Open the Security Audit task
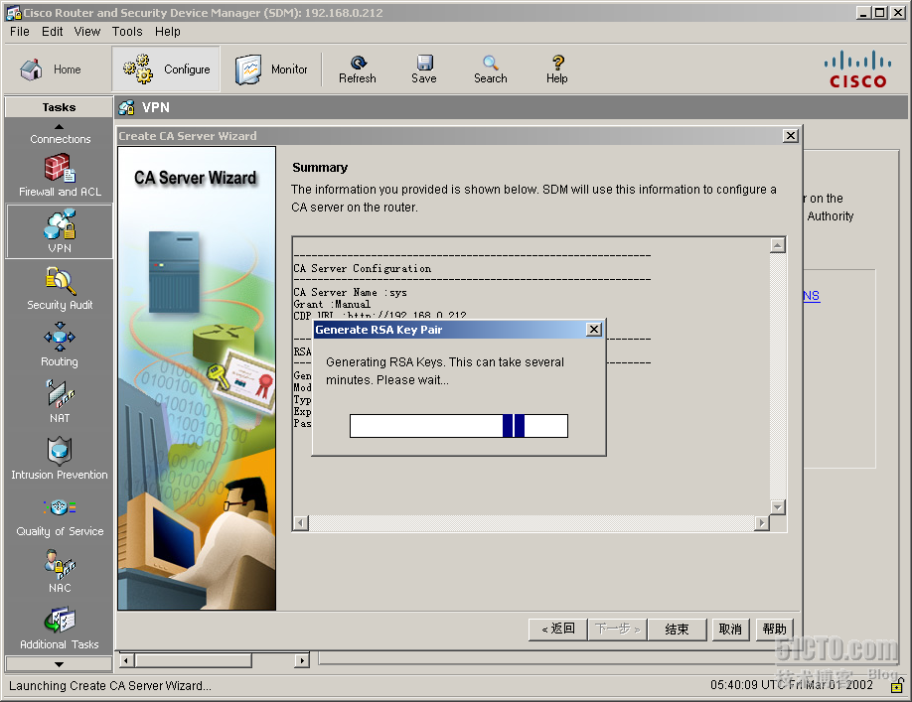 [60, 289]
